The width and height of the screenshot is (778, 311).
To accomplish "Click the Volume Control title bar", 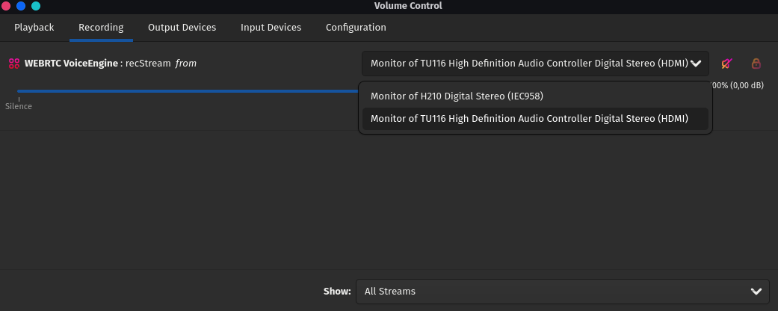I will click(x=407, y=6).
